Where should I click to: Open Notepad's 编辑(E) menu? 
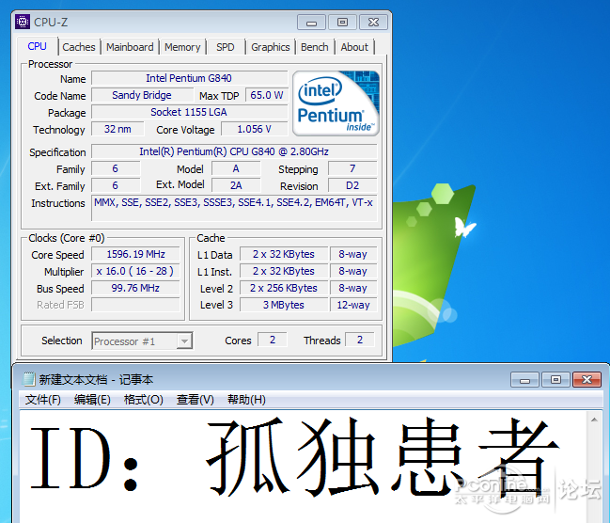[x=92, y=400]
